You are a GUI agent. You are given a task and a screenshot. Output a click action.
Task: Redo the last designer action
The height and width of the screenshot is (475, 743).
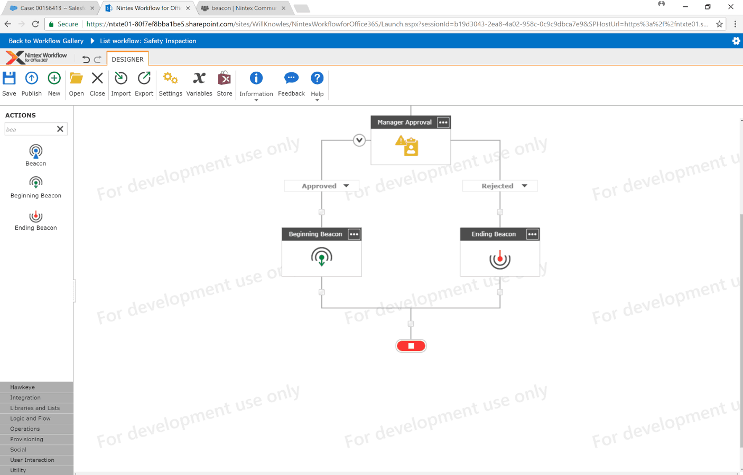[98, 60]
